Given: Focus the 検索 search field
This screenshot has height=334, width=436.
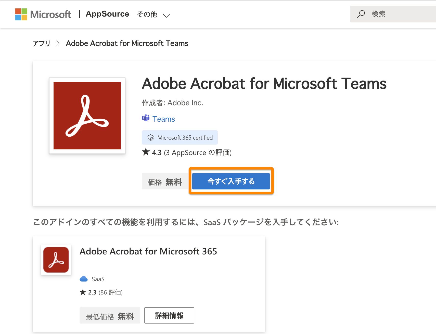Looking at the screenshot, I should 393,14.
